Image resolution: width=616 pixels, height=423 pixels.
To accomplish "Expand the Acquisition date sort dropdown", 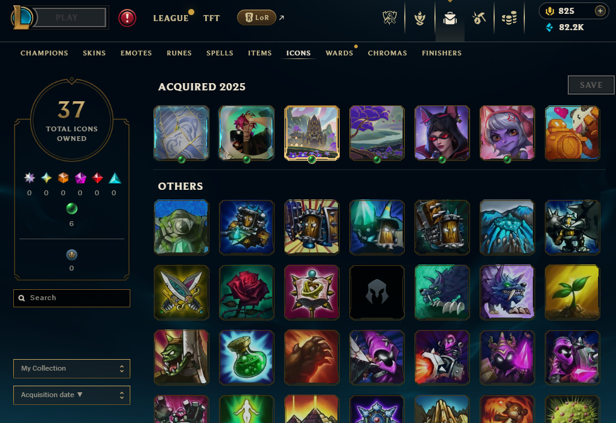I will (x=72, y=395).
